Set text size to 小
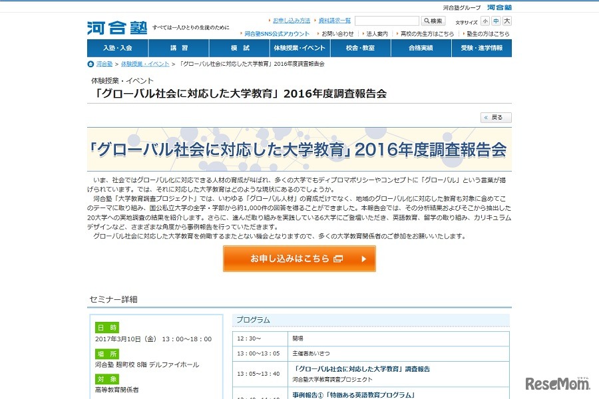Image resolution: width=599 pixels, height=399 pixels. (x=485, y=21)
